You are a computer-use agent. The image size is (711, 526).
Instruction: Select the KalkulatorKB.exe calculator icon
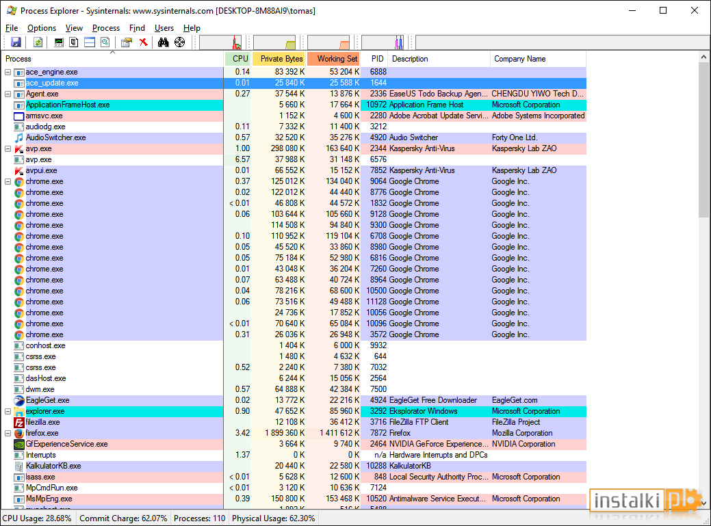(18, 466)
